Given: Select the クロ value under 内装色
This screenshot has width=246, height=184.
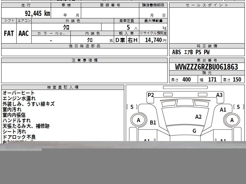Looking at the screenshot, I should [90, 40].
